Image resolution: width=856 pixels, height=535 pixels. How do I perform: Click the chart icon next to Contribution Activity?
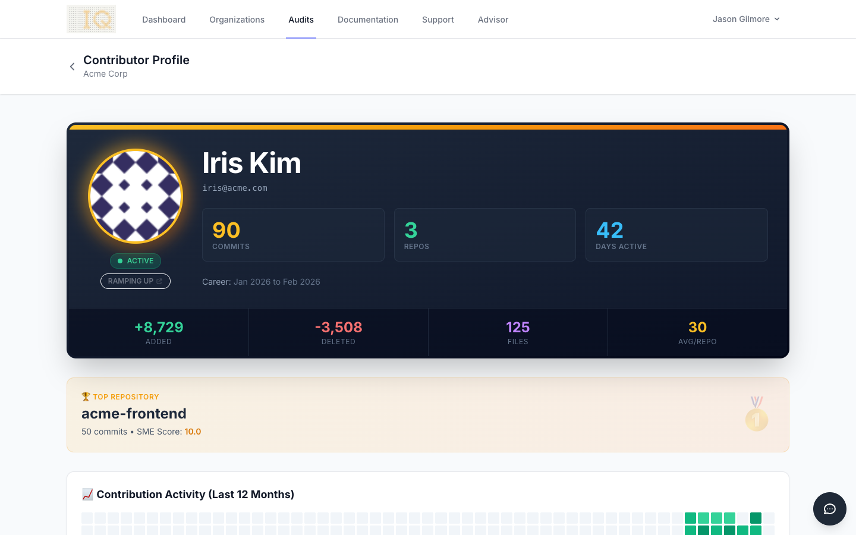87,494
